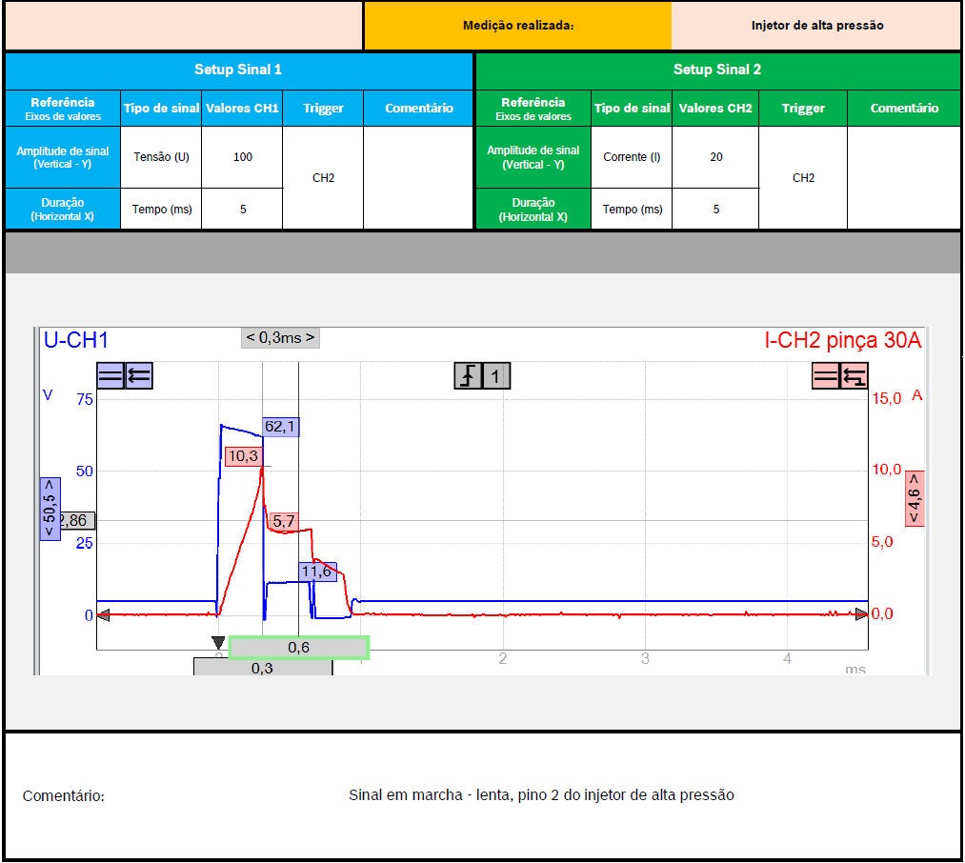Screen dimensions: 965x863
Task: Click the blue <50,5> voltage delta label
Action: (x=50, y=509)
